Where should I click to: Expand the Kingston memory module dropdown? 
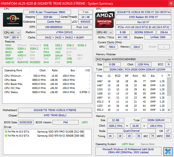(x=133, y=59)
